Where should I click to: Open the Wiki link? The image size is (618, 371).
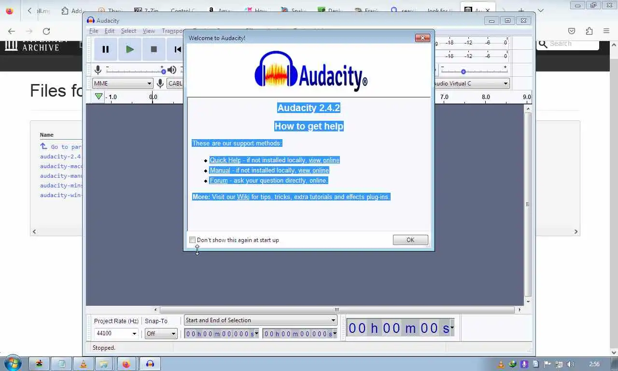pyautogui.click(x=243, y=197)
